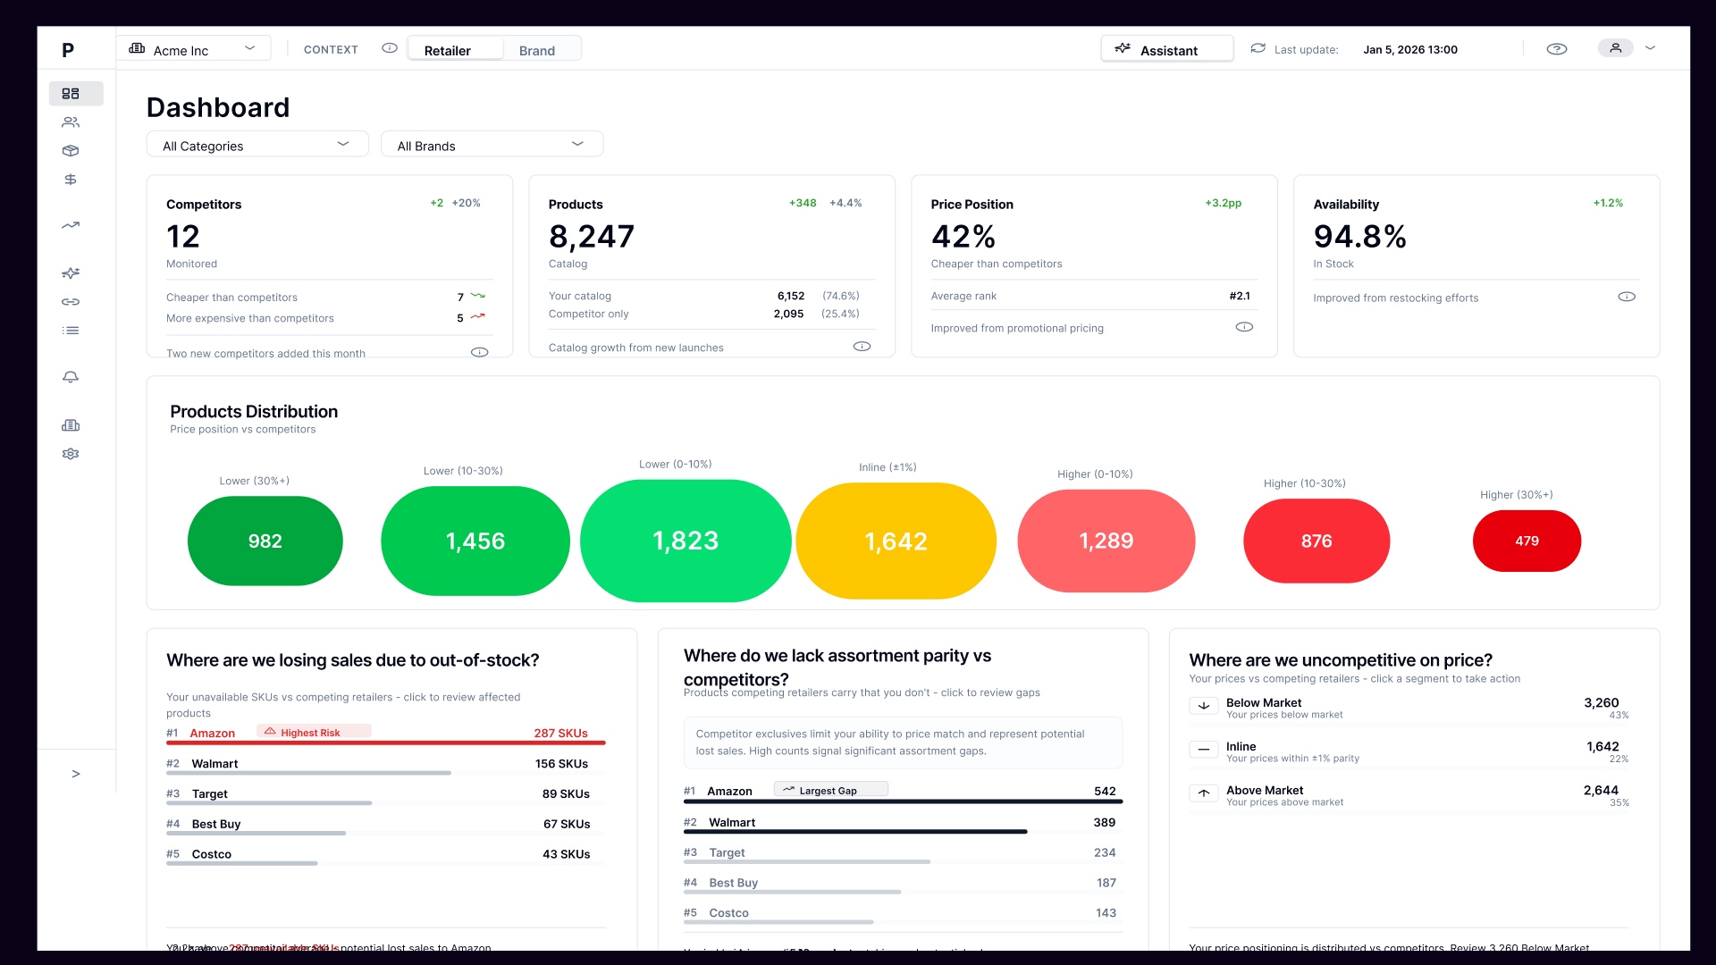Open the trends chart sidebar icon

[71, 225]
